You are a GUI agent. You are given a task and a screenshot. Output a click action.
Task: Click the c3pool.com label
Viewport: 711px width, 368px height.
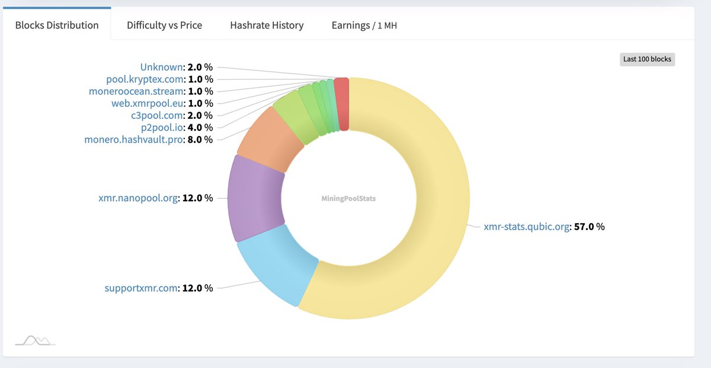coord(158,115)
